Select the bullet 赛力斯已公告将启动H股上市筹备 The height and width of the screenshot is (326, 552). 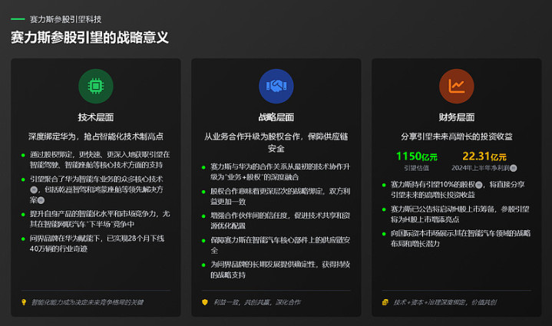pyautogui.click(x=460, y=214)
